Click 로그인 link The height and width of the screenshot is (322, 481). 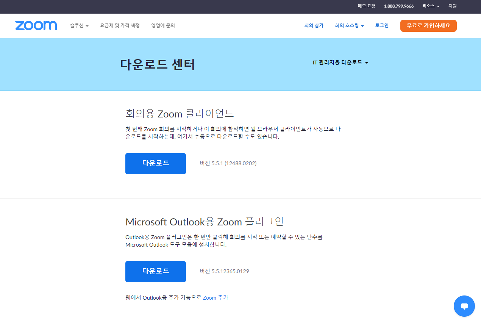382,26
